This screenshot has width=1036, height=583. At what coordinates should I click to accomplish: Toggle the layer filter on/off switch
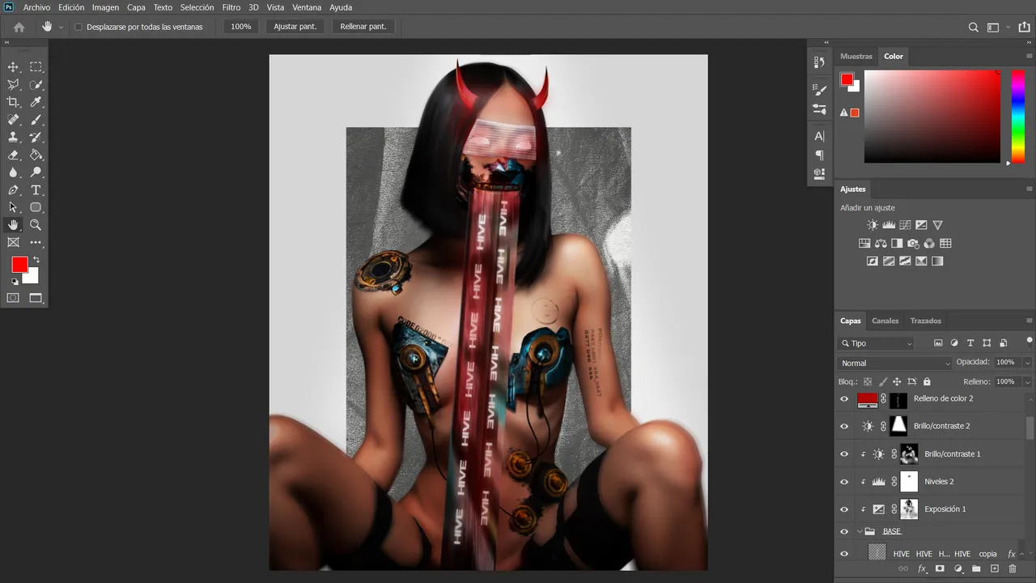[1029, 341]
